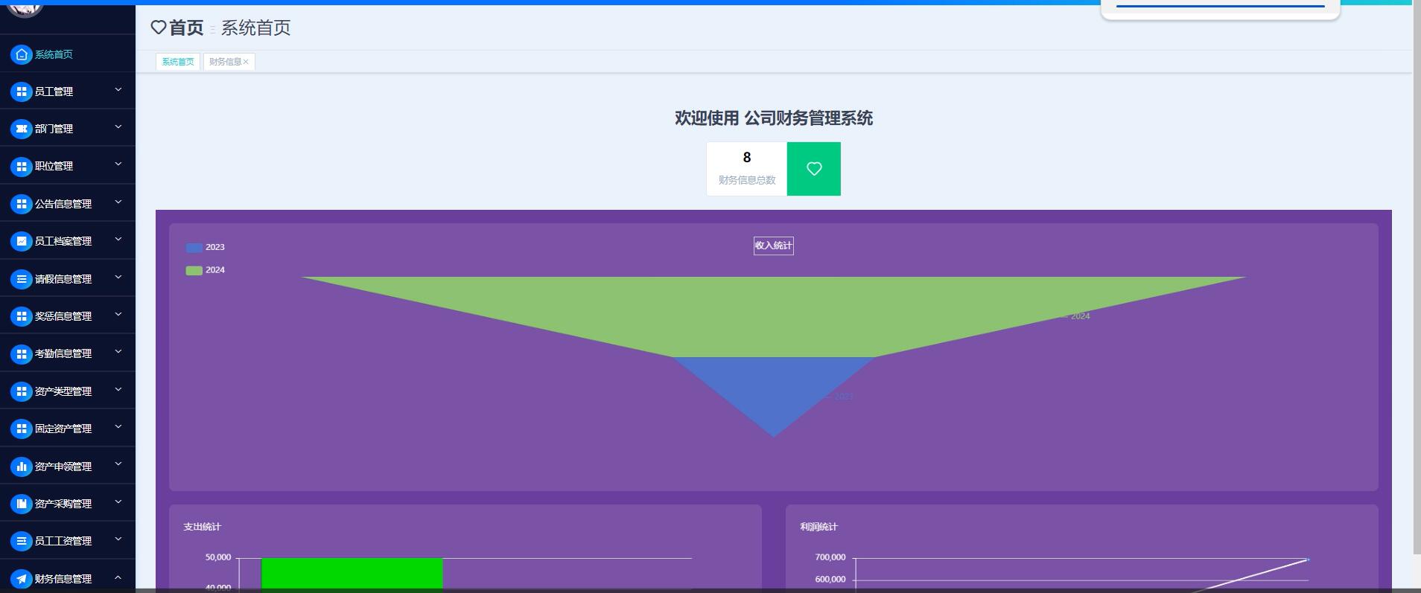The image size is (1421, 593).
Task: Click the 固定资产管理 sidebar icon
Action: coord(22,429)
